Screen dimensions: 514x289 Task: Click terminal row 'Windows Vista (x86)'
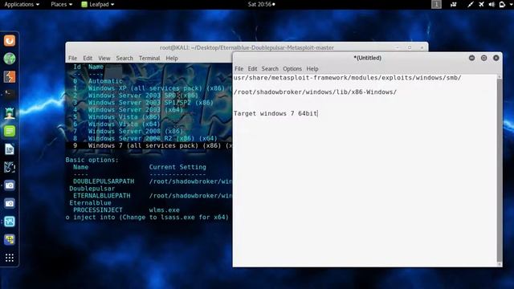point(116,117)
